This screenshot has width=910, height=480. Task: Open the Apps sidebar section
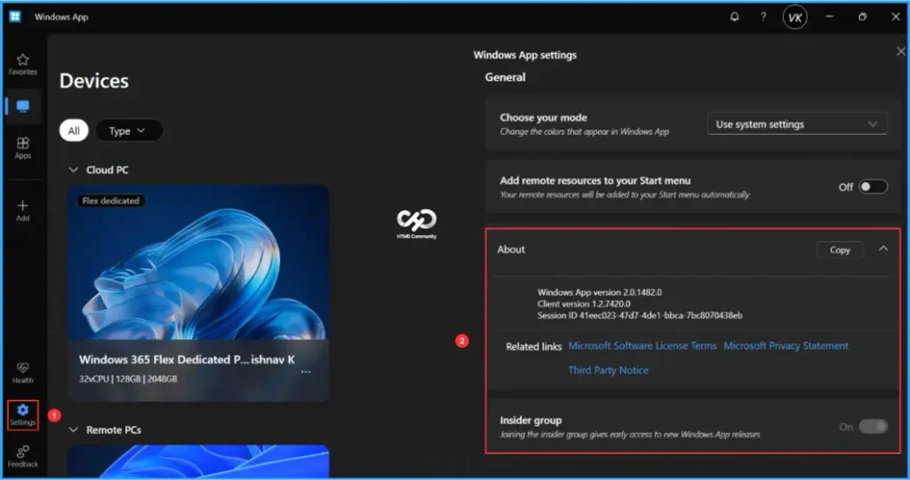tap(22, 148)
